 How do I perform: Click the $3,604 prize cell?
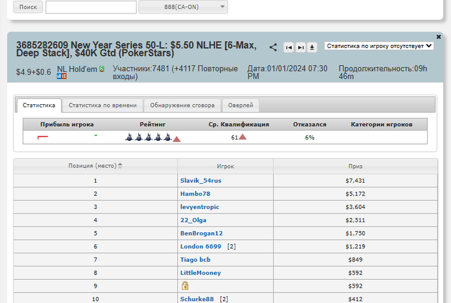(x=356, y=207)
